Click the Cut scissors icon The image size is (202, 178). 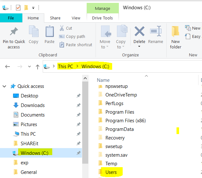(x=62, y=28)
